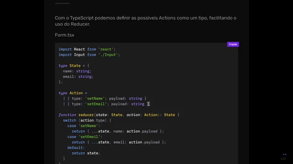293x164 pixels.
Task: Click the Form.tsx file name label
Action: pyautogui.click(x=65, y=35)
